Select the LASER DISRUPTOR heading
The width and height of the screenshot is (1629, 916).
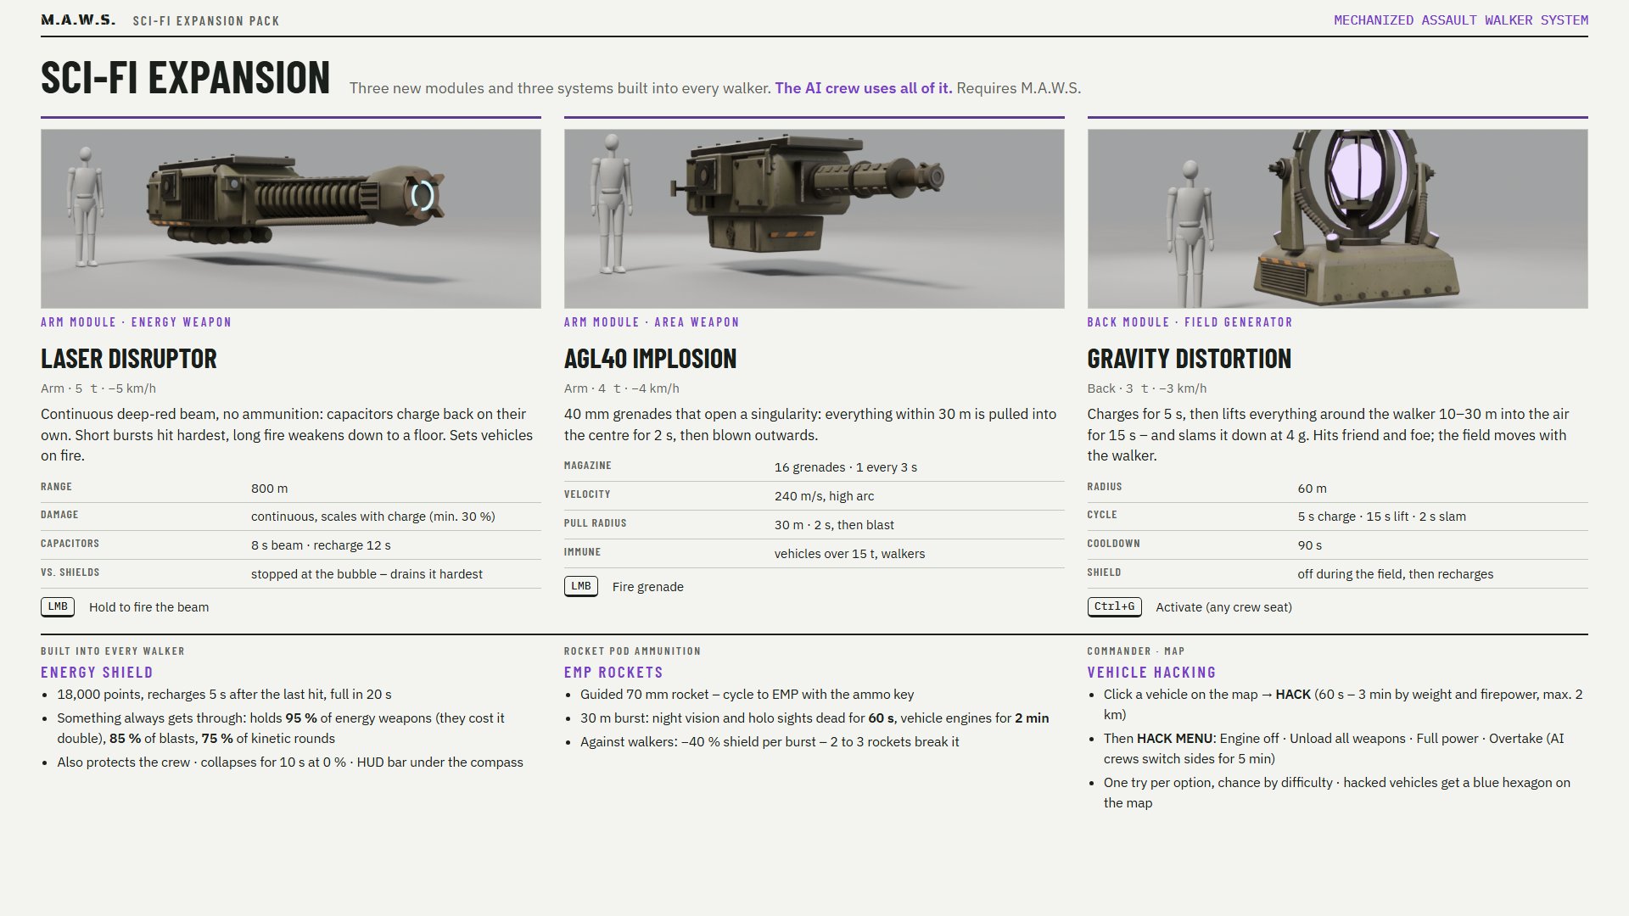129,358
